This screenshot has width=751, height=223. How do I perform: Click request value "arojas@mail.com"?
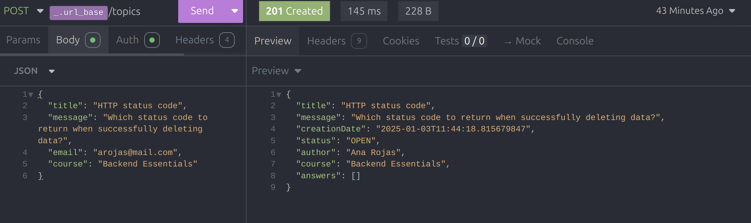(135, 153)
